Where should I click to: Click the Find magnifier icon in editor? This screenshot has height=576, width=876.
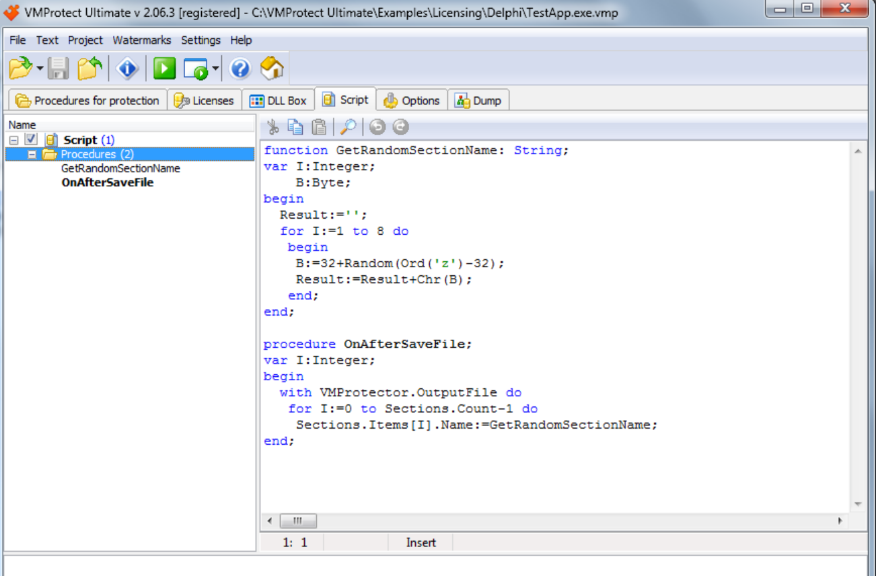pos(348,127)
